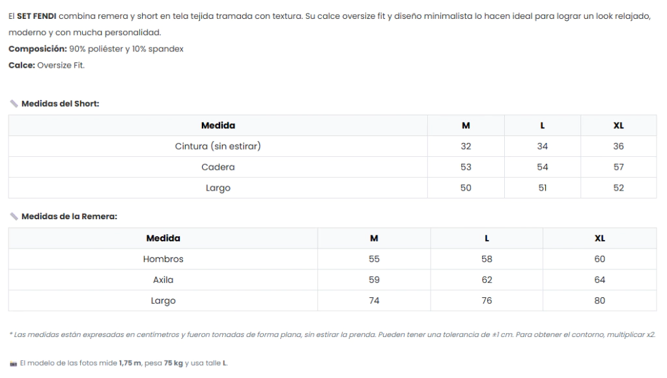The width and height of the screenshot is (667, 378).
Task: Click the Medidas del Short heading
Action: [60, 103]
